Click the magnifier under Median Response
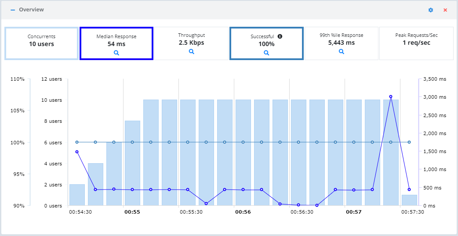458x236 pixels. tap(116, 53)
